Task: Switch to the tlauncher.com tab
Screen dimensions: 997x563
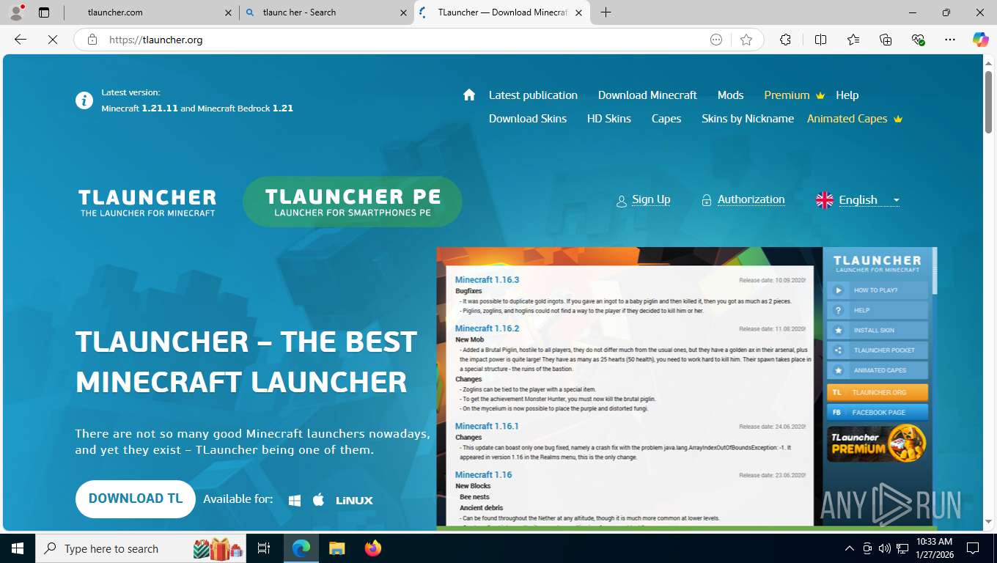Action: click(x=150, y=12)
